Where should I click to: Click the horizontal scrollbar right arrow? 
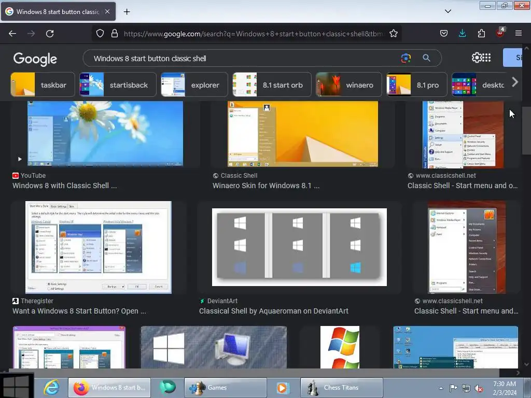tap(518, 373)
